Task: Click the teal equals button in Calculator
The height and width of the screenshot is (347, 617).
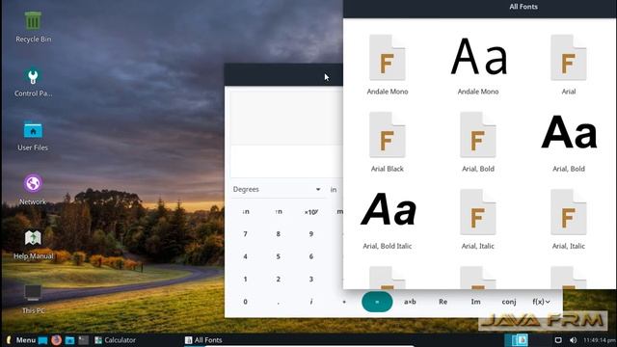Action: click(x=377, y=302)
